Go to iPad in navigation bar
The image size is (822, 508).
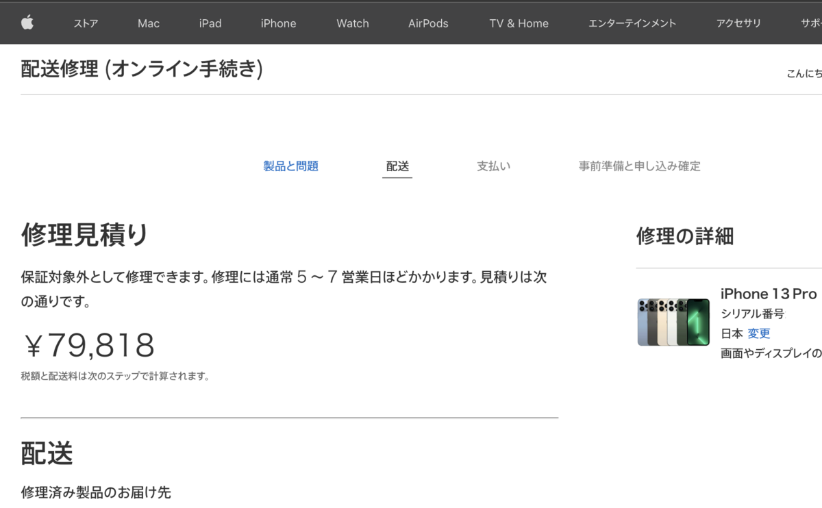pos(210,23)
